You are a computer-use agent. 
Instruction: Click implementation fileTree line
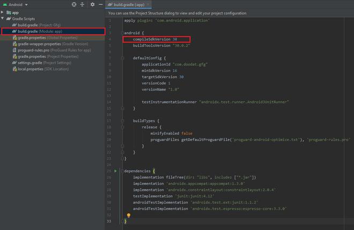point(194,177)
